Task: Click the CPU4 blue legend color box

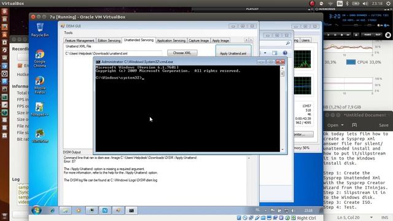Action: 351,62
